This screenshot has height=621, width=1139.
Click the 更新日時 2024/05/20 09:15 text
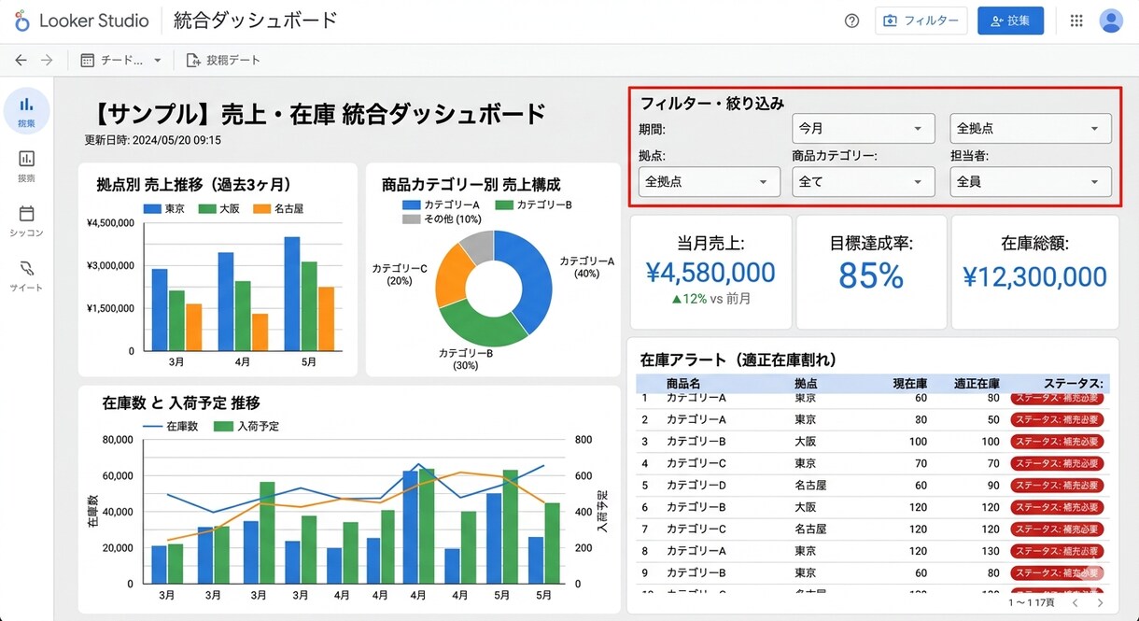[x=152, y=140]
